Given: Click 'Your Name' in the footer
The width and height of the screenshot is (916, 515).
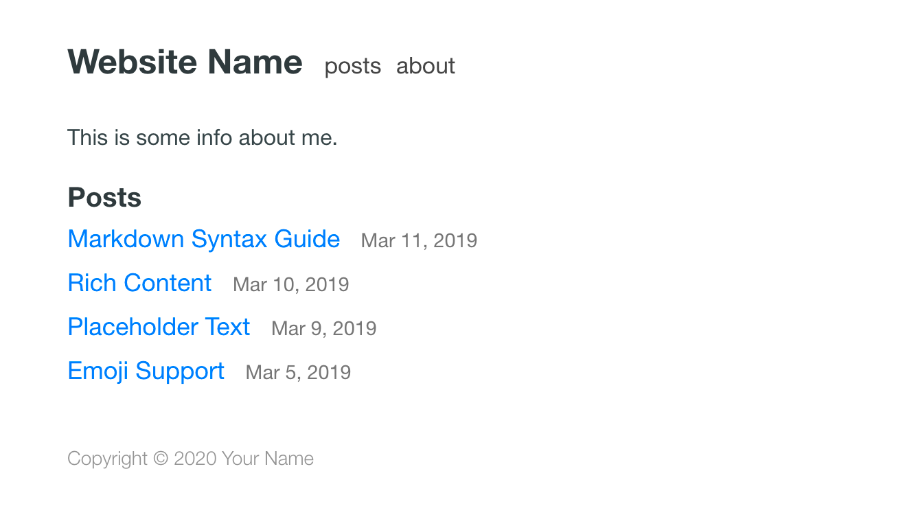Looking at the screenshot, I should 268,459.
